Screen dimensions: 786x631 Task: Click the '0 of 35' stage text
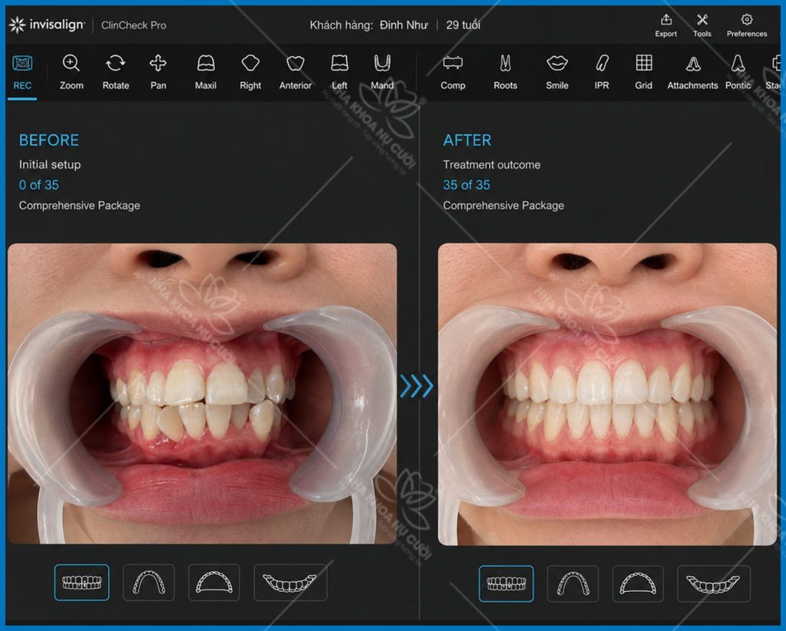point(38,185)
